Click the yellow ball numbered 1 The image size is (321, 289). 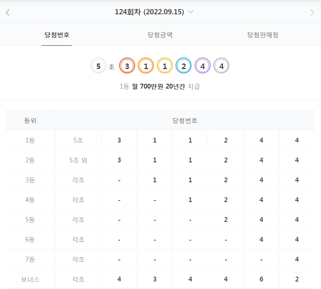(x=165, y=66)
